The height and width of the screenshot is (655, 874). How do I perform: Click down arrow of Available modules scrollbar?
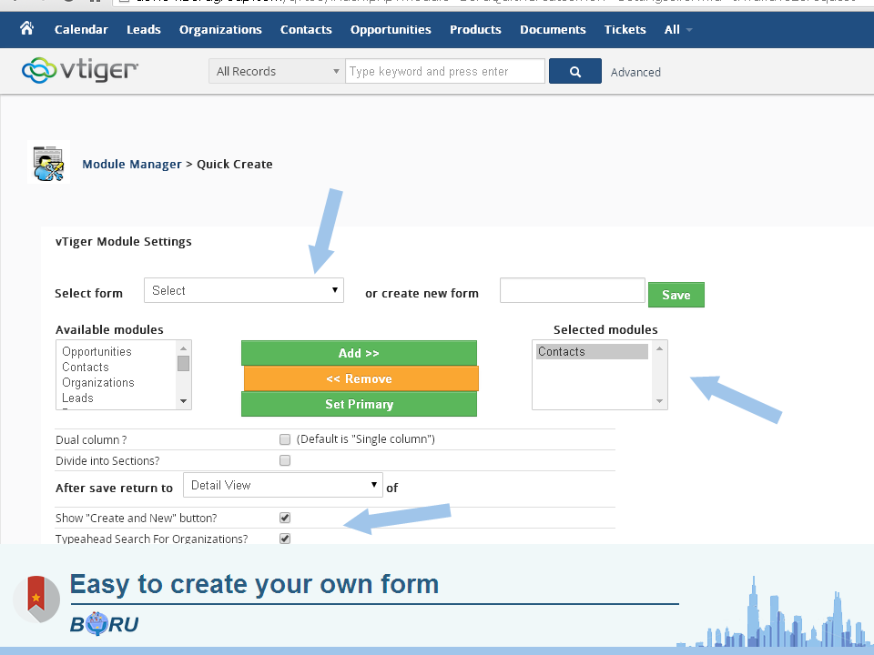[183, 401]
